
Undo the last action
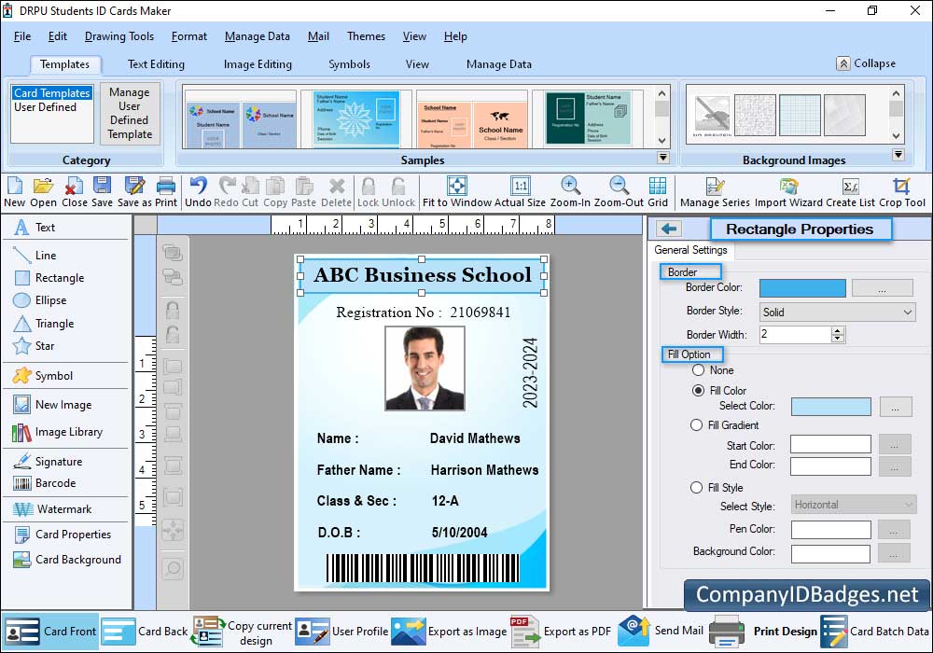[x=198, y=191]
